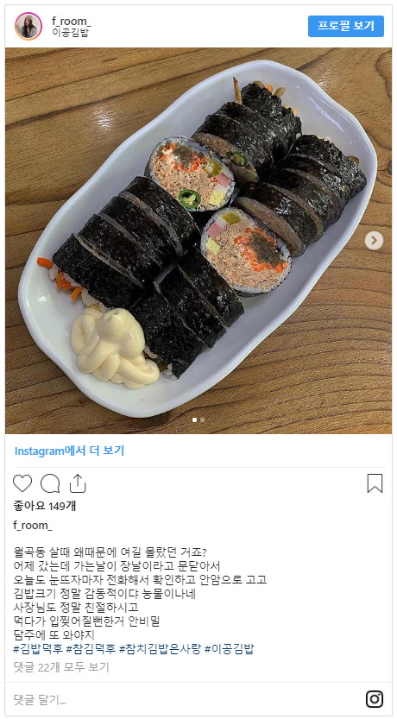Screen dimensions: 397x719
Task: View the 좋아요 149개 likes count
Action: (45, 506)
